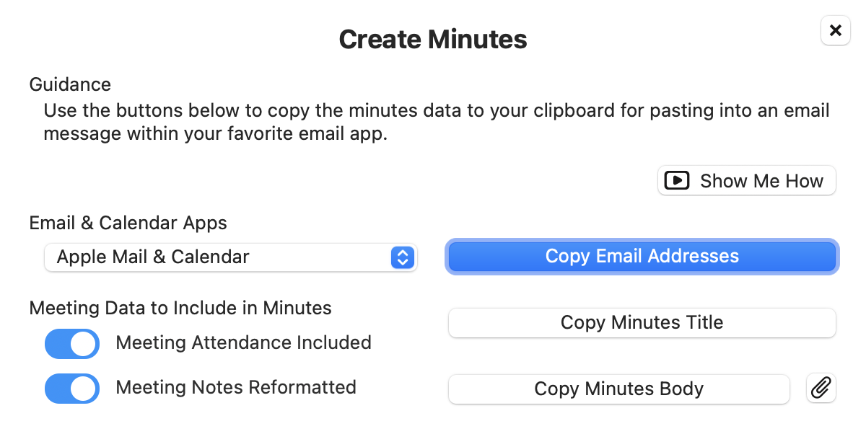Click the guidance line mentioning favorite email app

click(x=216, y=134)
